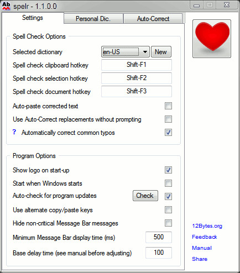Switch to the Settings tab
240x273 pixels.
pos(33,18)
